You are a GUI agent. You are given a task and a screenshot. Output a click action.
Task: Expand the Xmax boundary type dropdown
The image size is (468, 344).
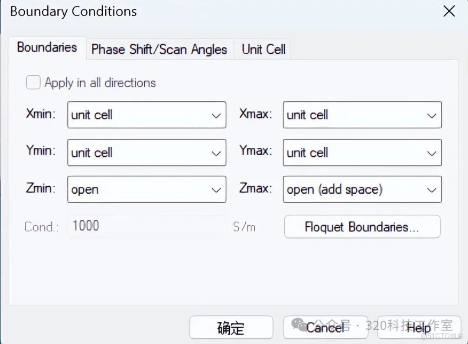coord(362,115)
